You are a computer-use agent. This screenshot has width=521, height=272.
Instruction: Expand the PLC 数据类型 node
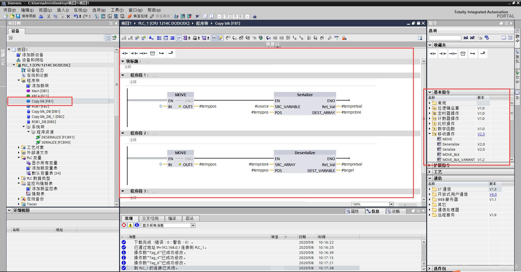pyautogui.click(x=19, y=178)
